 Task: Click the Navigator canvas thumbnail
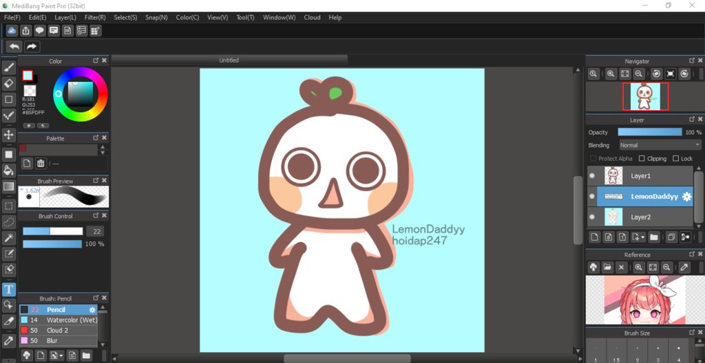coord(645,96)
